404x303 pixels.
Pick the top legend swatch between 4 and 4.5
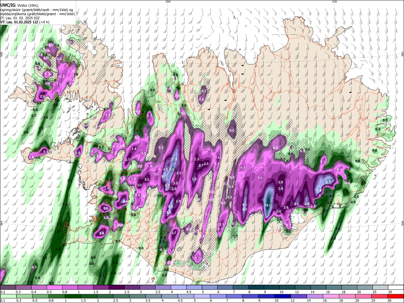178,288
